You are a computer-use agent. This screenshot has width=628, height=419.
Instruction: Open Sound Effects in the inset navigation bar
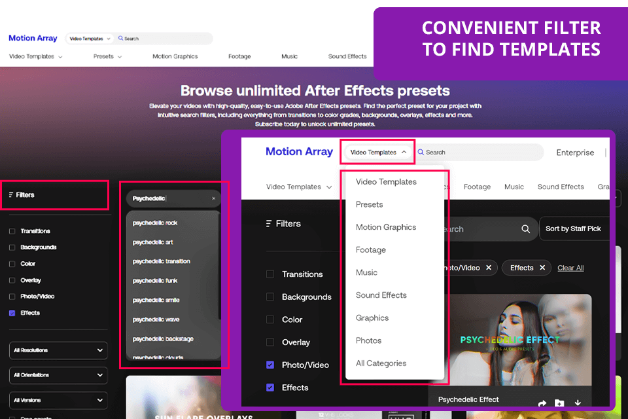[561, 187]
